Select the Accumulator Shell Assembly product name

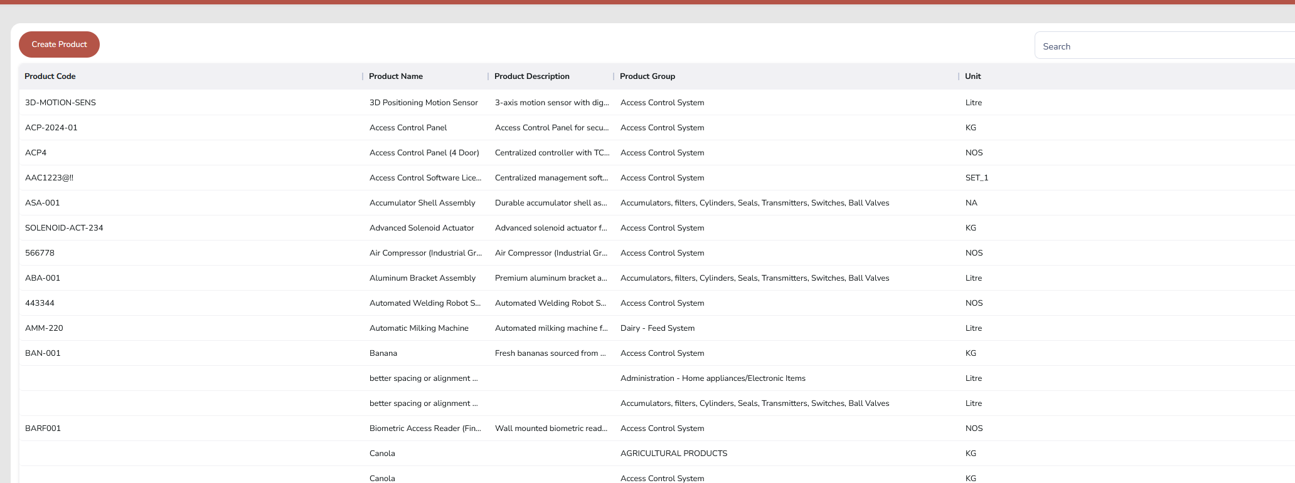[422, 203]
